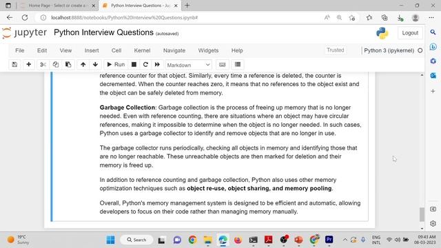441x248 pixels.
Task: Insert a cell below with the plus icon
Action: coord(29,64)
